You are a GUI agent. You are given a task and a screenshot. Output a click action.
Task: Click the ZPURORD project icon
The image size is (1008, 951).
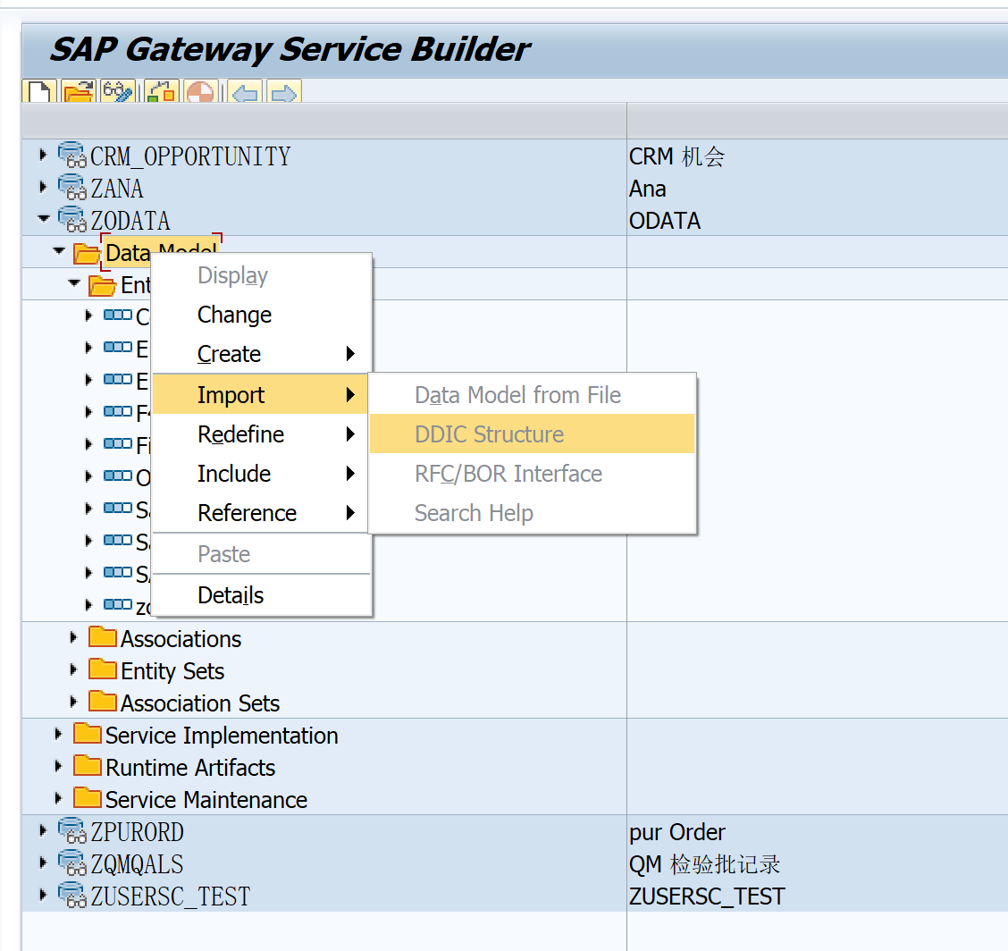[72, 830]
